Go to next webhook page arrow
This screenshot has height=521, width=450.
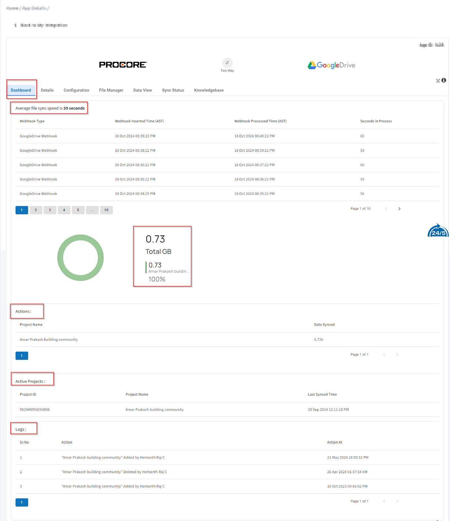tap(399, 209)
